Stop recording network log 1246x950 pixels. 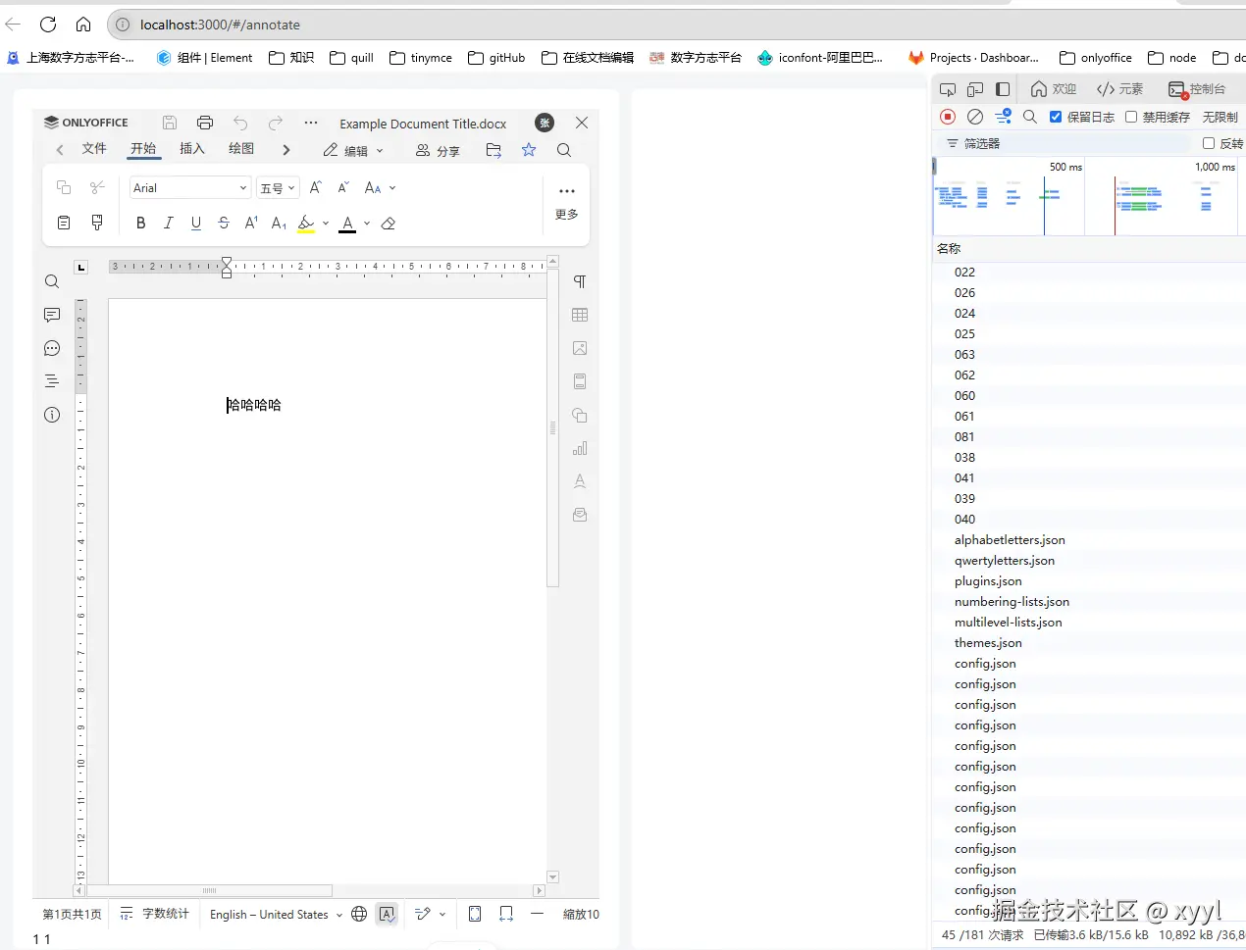[x=948, y=117]
